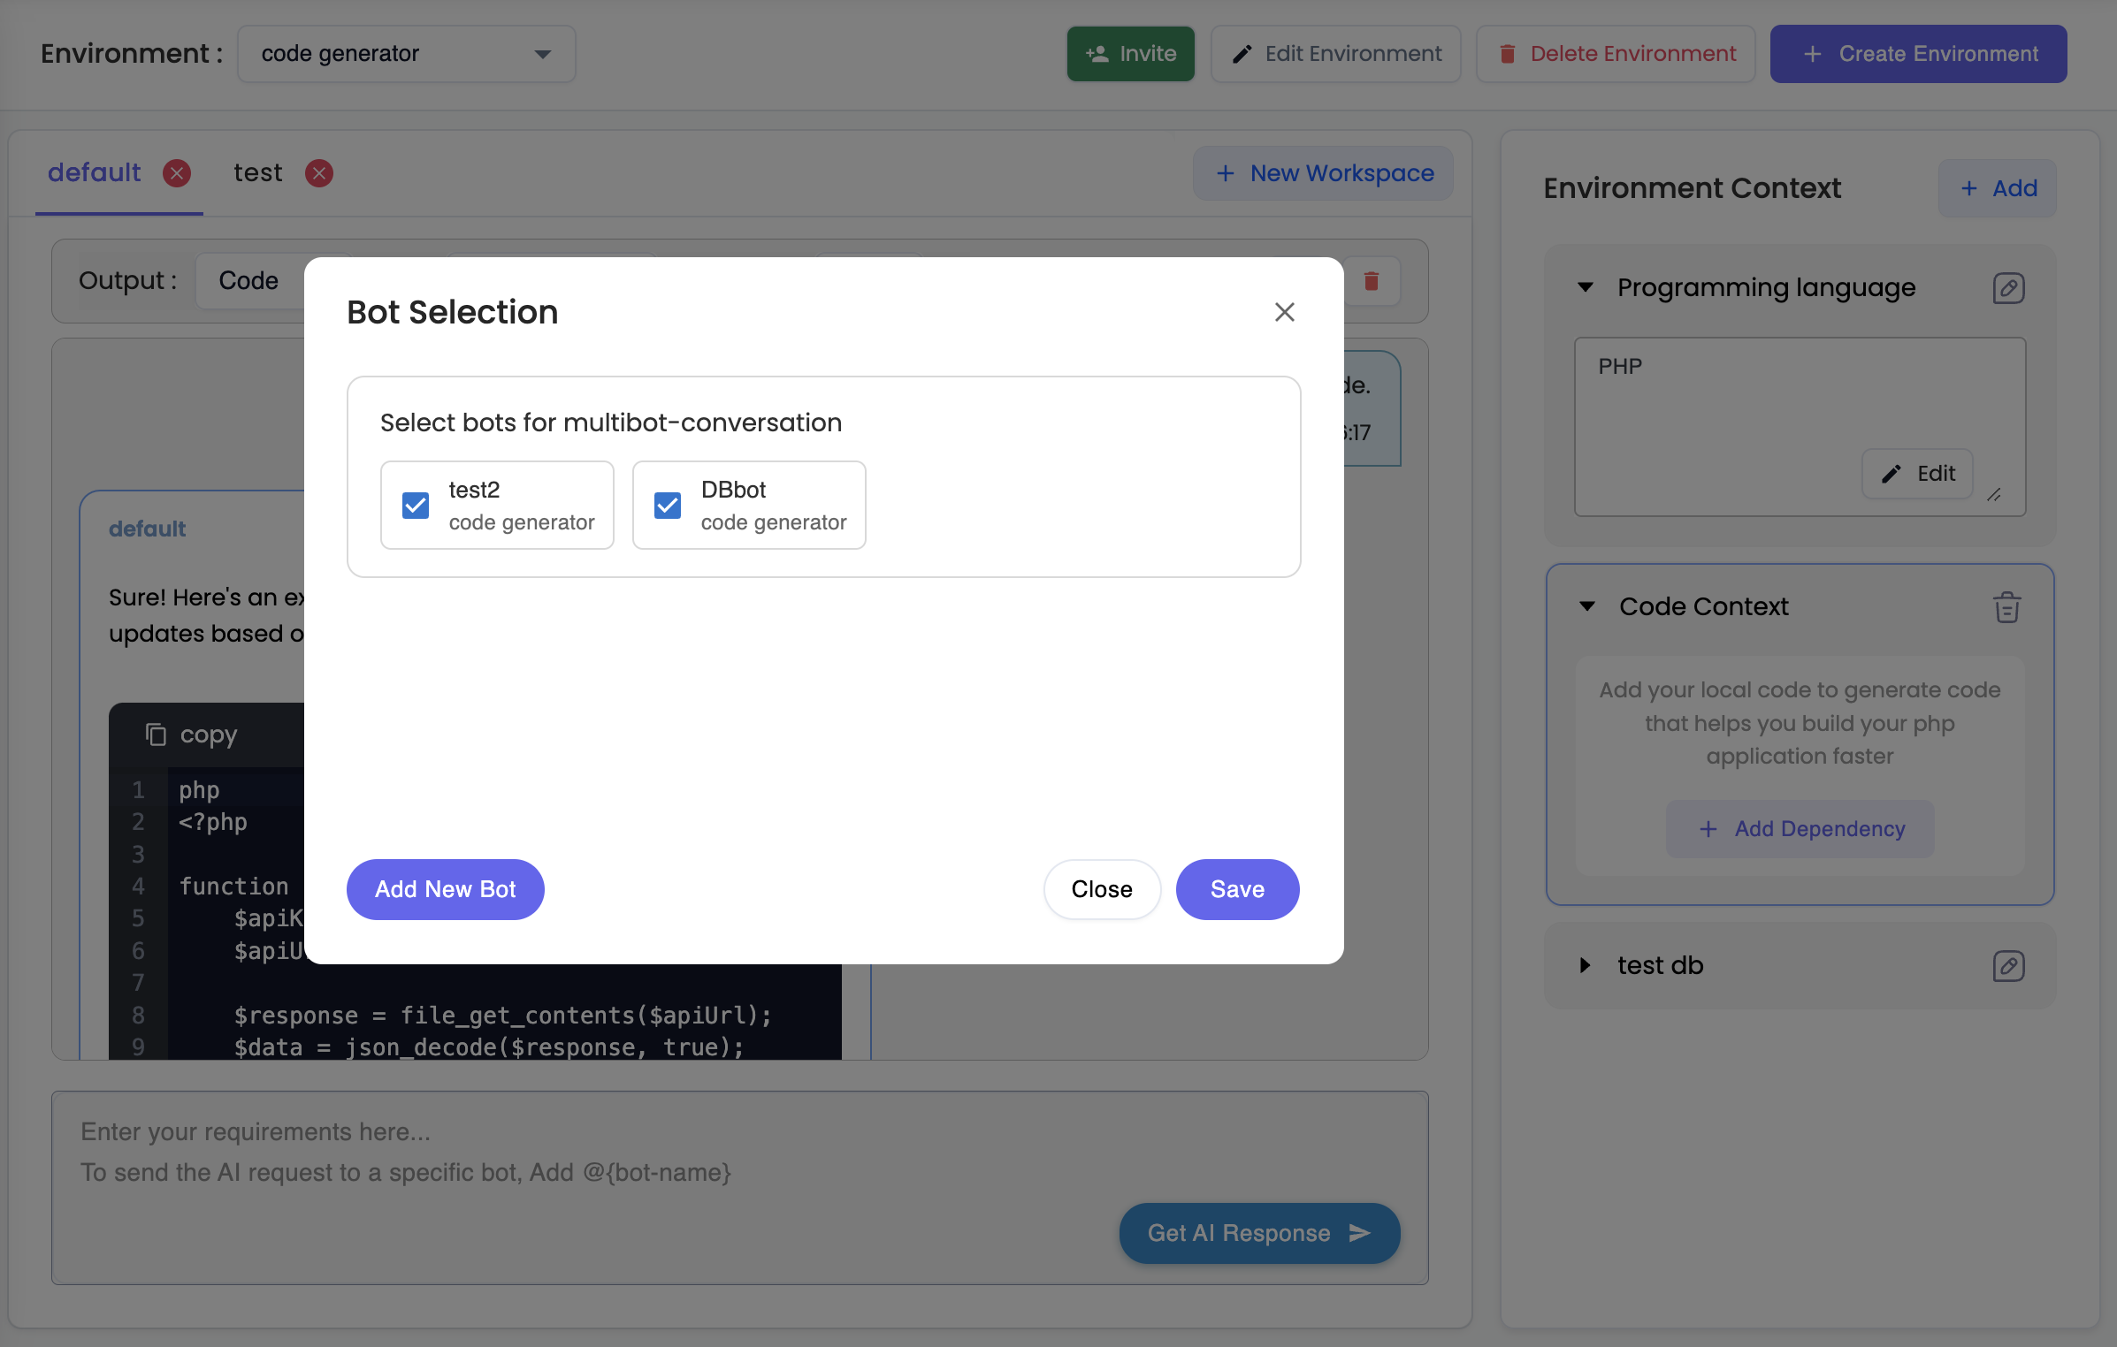The height and width of the screenshot is (1347, 2117).
Task: Delete the Code Context section
Action: (2006, 606)
